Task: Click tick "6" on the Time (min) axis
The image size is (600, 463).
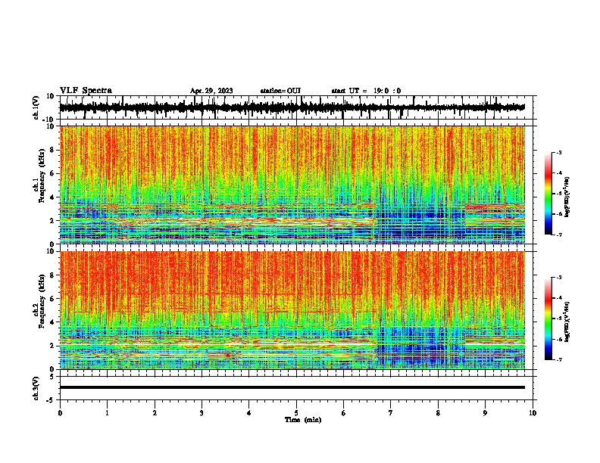Action: click(343, 413)
